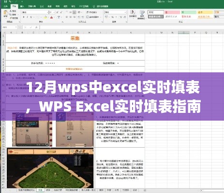Switch to the Data ribbon tab
Viewport: 224px width, 193px height.
click(x=50, y=6)
